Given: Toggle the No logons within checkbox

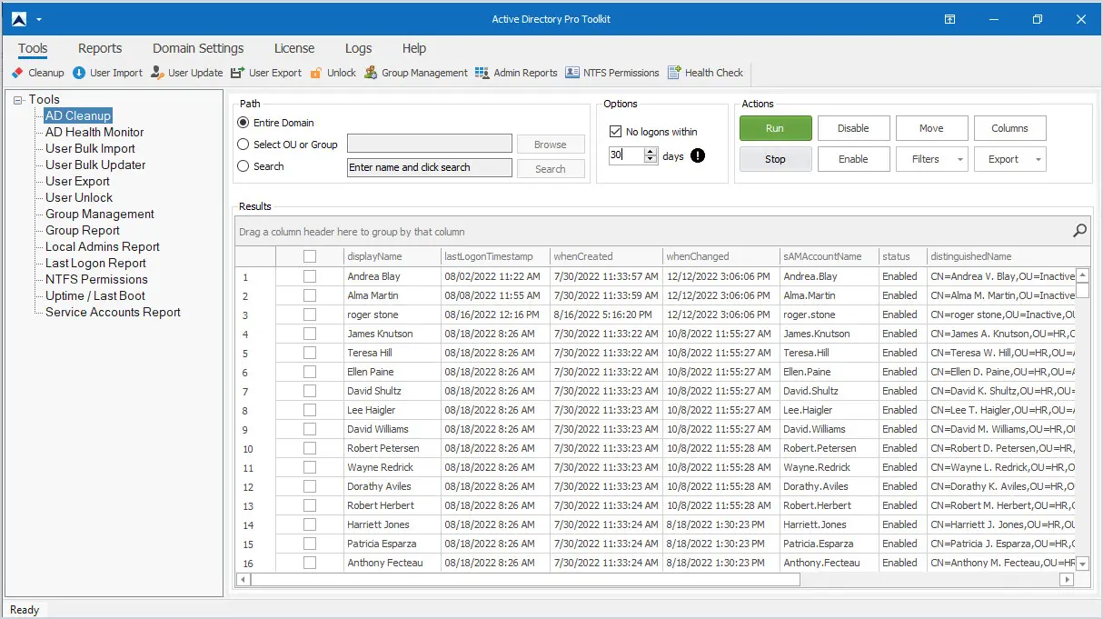Looking at the screenshot, I should (615, 132).
